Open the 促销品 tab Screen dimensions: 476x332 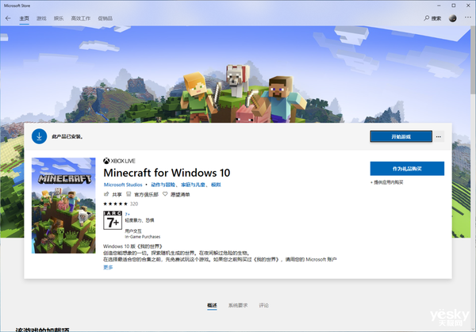(x=105, y=18)
